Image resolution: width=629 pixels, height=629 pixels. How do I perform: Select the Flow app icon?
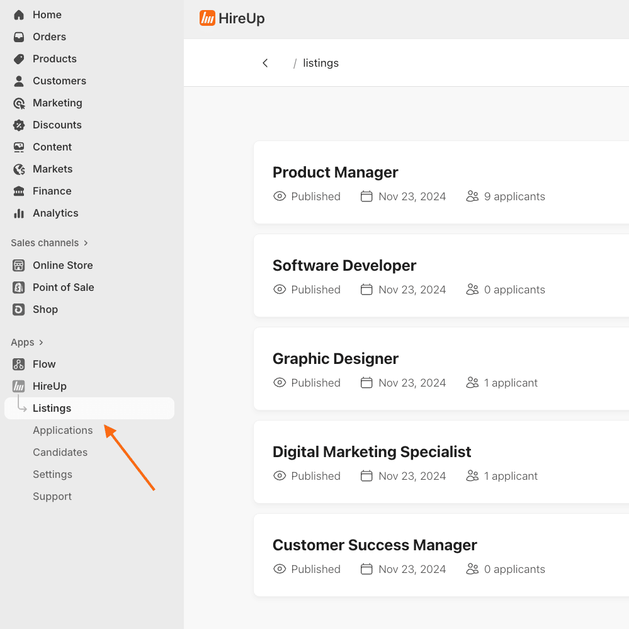(x=18, y=364)
